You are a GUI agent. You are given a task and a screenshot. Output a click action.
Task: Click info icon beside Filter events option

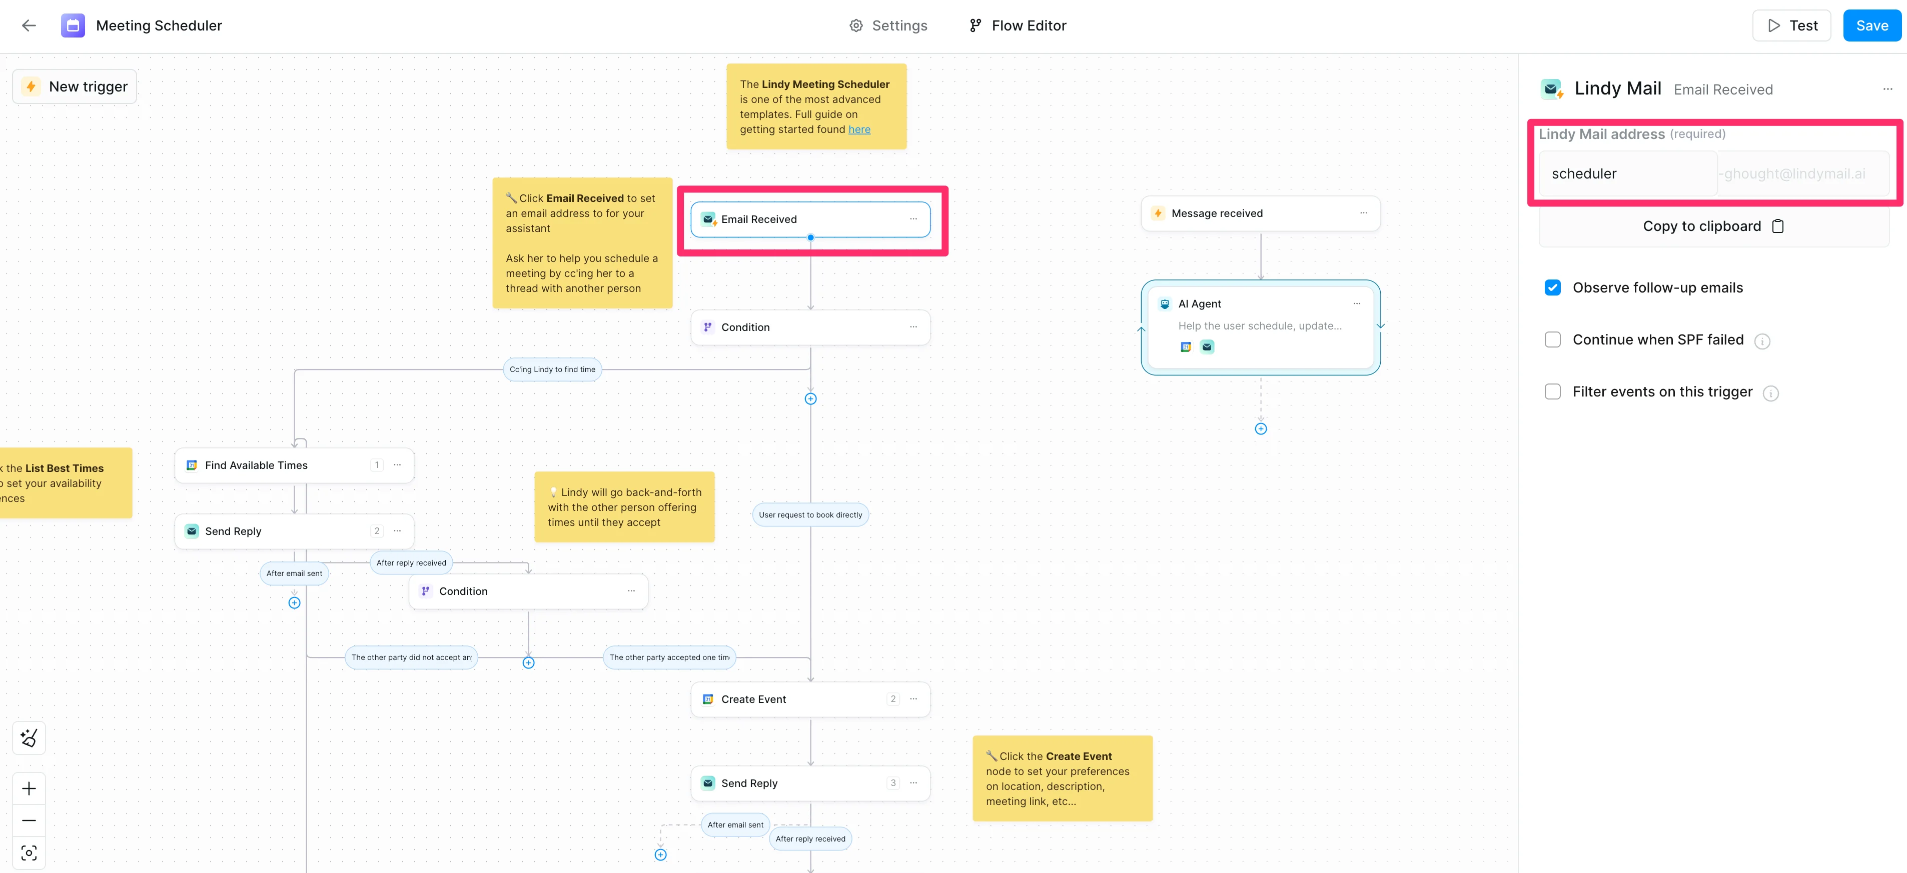(x=1770, y=393)
